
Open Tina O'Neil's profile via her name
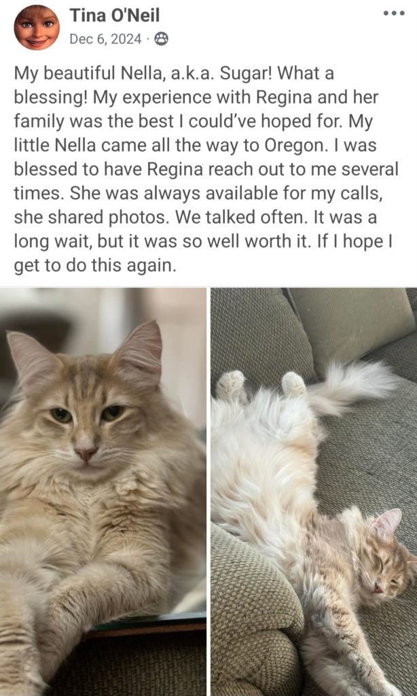tap(115, 16)
